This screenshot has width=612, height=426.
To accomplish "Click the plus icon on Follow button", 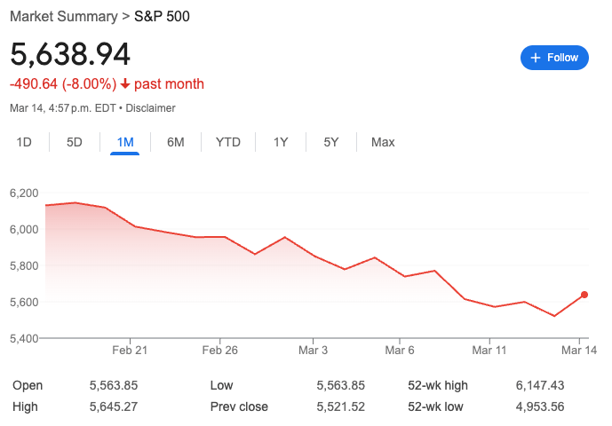I will (x=536, y=58).
